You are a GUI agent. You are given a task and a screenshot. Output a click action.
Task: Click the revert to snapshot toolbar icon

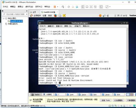click(x=73, y=7)
